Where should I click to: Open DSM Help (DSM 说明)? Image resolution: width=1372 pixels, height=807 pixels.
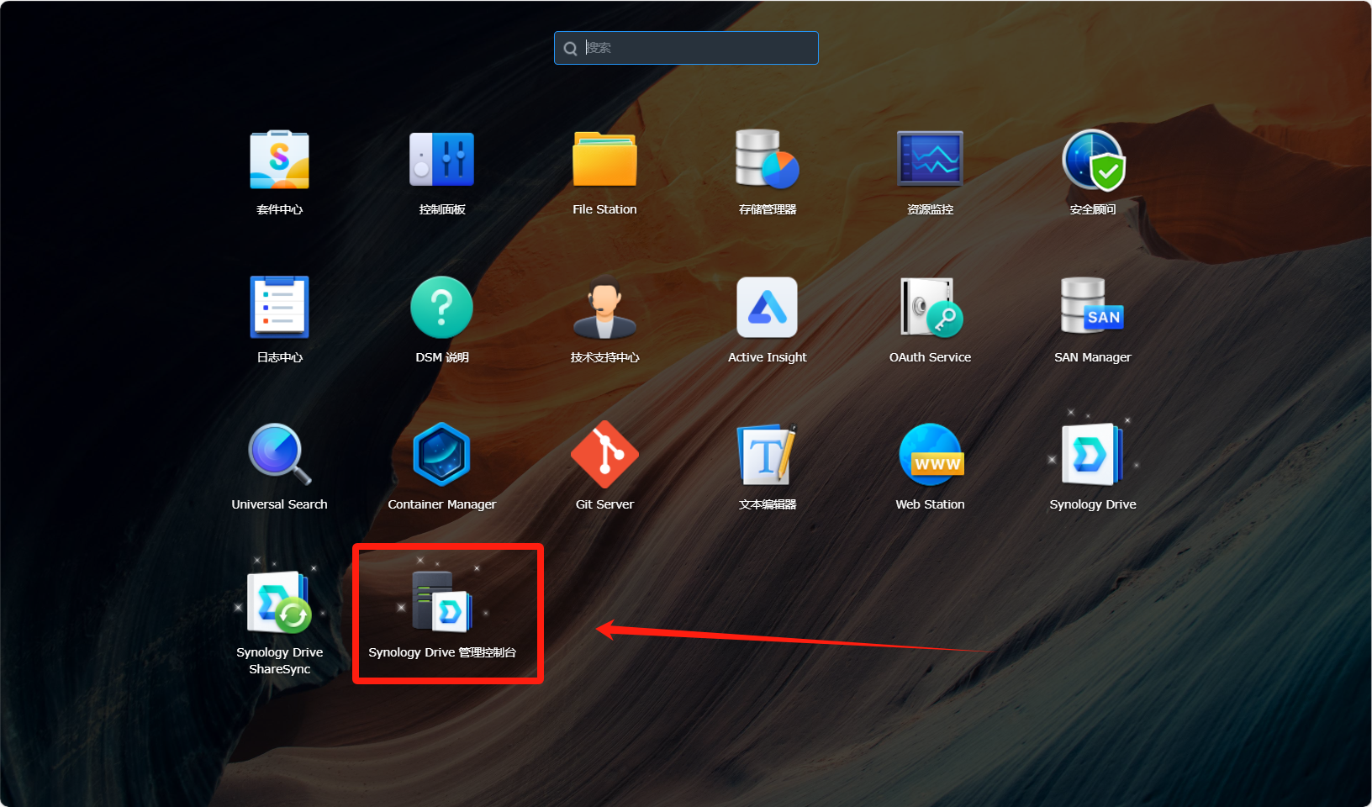coord(441,308)
